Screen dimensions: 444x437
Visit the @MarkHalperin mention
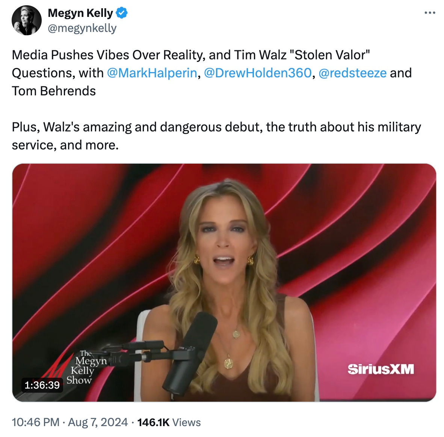coord(152,73)
